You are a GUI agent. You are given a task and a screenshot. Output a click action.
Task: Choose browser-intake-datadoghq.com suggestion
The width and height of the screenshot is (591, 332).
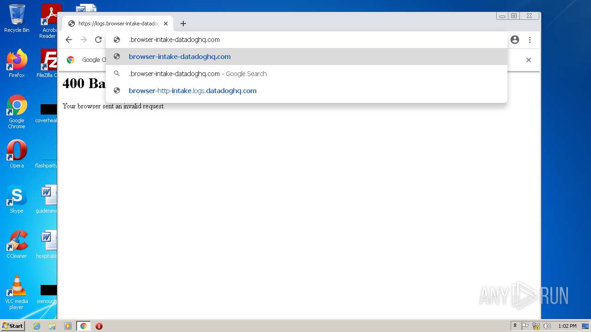(x=307, y=57)
